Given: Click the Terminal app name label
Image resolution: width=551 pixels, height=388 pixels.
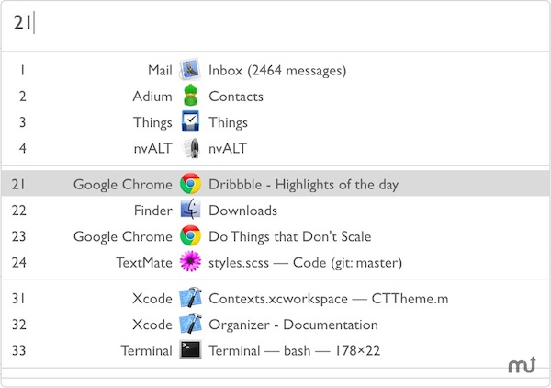Looking at the screenshot, I should click(x=147, y=350).
